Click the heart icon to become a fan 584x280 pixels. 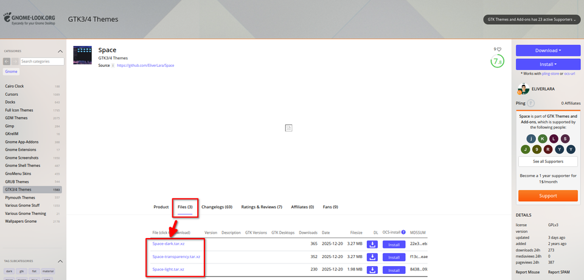499,49
